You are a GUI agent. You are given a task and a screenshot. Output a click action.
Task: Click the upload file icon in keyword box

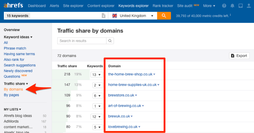(x=104, y=16)
